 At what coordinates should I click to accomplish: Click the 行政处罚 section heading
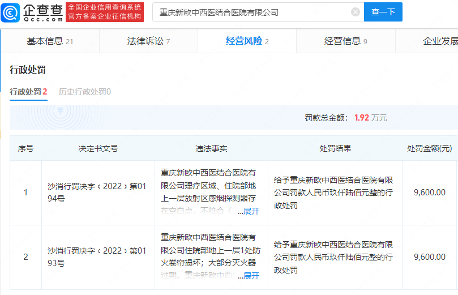click(x=28, y=70)
